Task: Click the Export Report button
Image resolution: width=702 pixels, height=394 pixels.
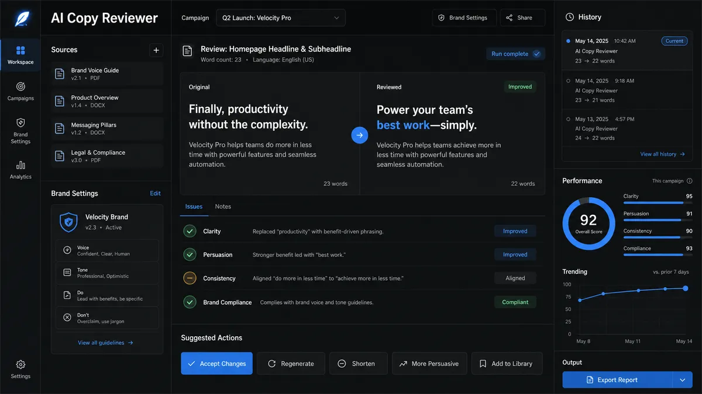Action: [618, 380]
